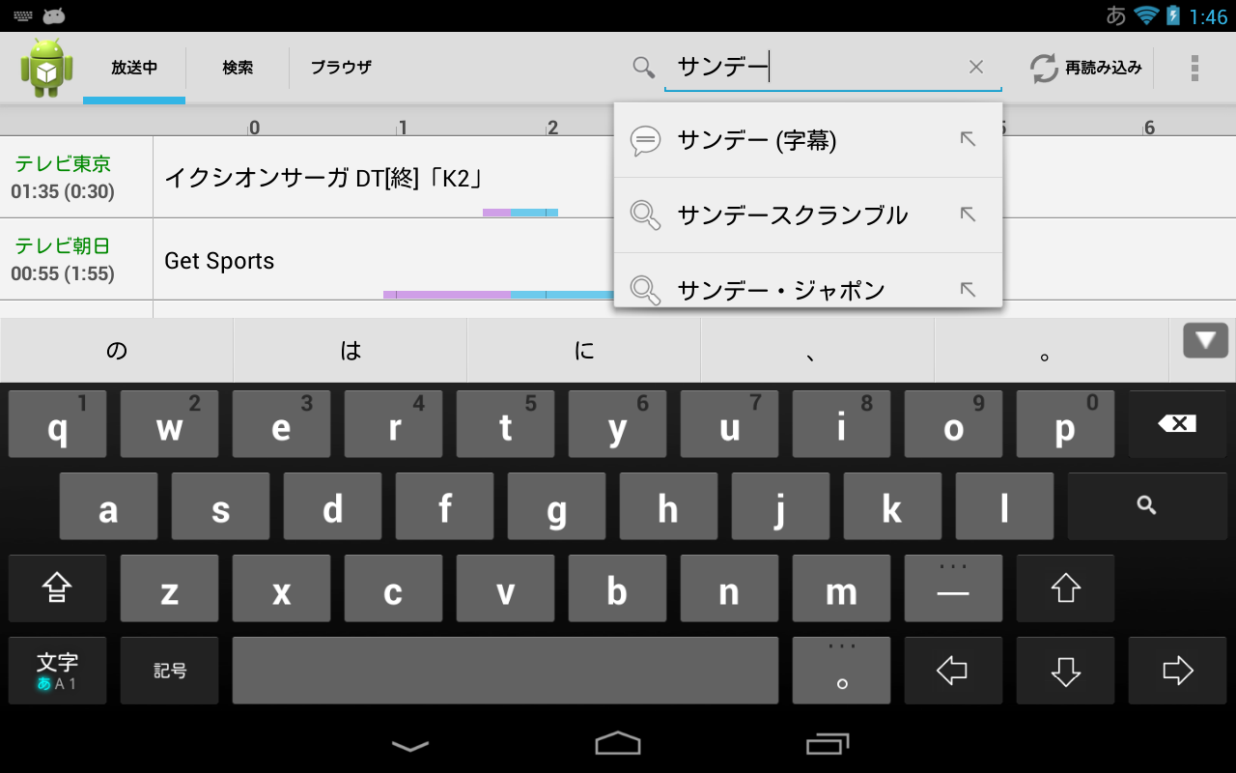This screenshot has height=773, width=1236.
Task: Tap search icon next to サンデースクランブル
Action: [x=645, y=215]
